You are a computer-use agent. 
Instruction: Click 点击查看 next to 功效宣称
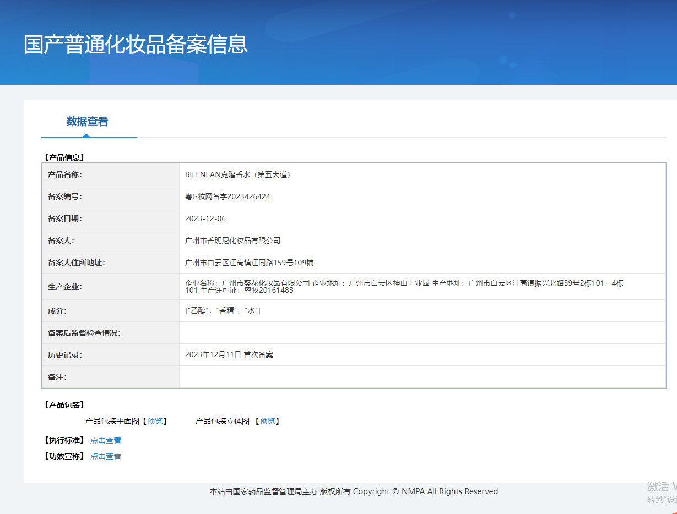pyautogui.click(x=106, y=456)
